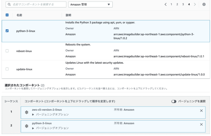Sort by the 名前 column header
This screenshot has width=211, height=136.
pyautogui.click(x=19, y=15)
